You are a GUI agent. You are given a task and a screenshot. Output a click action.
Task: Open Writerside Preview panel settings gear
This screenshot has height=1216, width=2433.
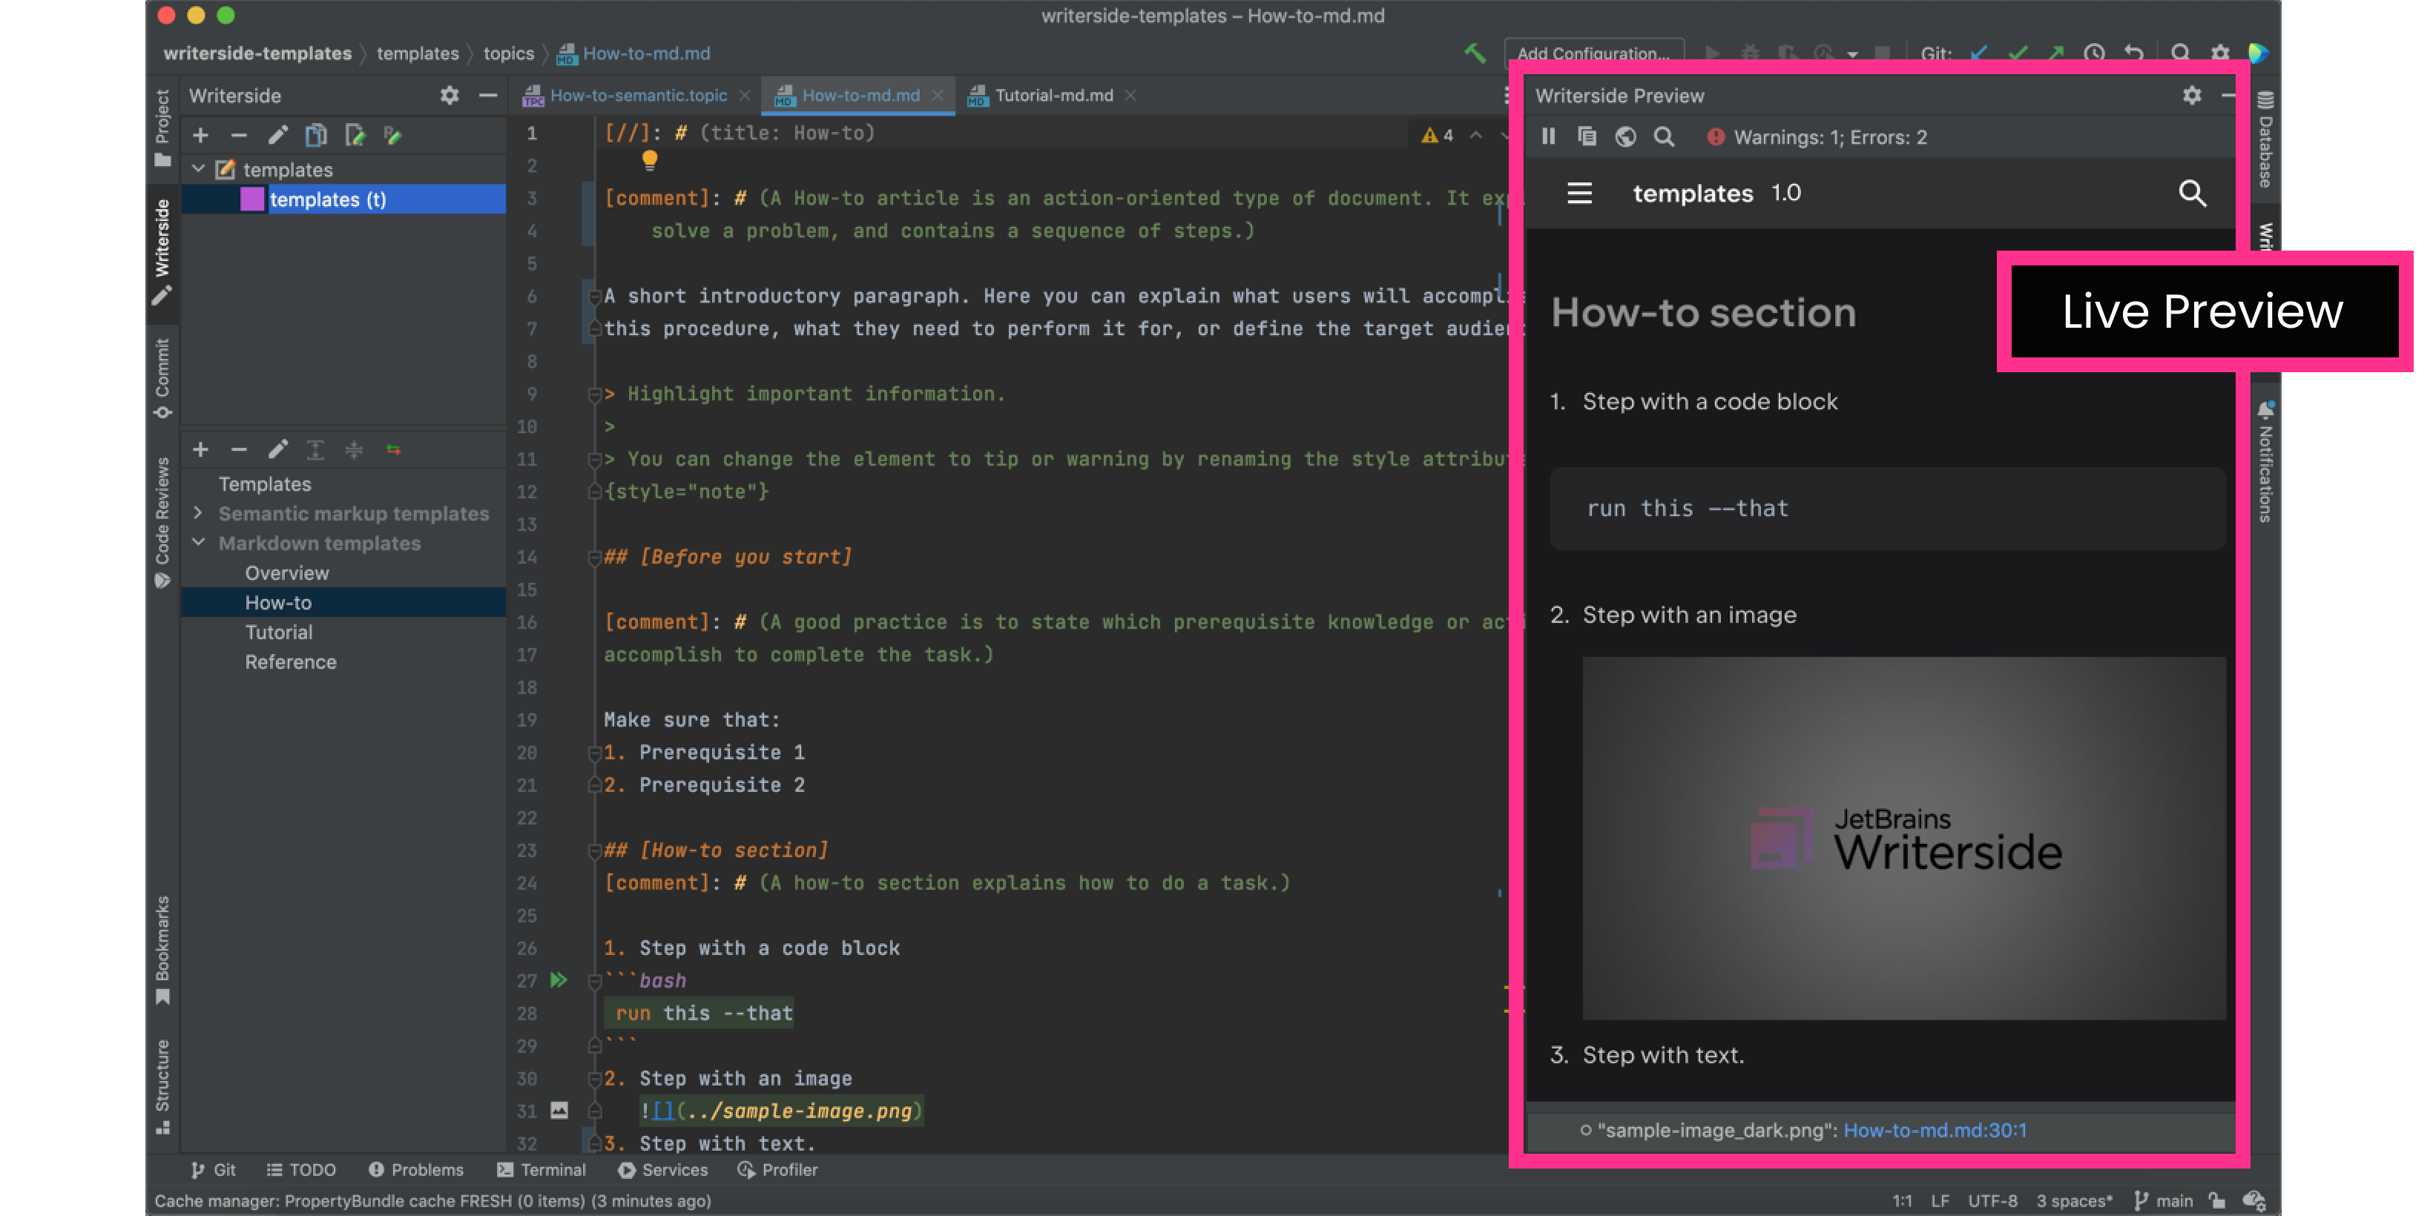click(x=2192, y=96)
